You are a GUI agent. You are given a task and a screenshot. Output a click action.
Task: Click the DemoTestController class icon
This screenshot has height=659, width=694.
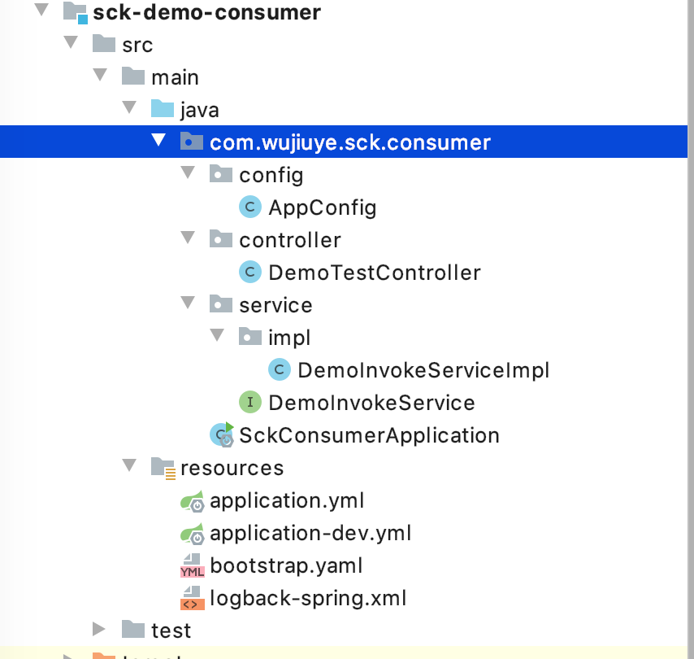pyautogui.click(x=250, y=272)
